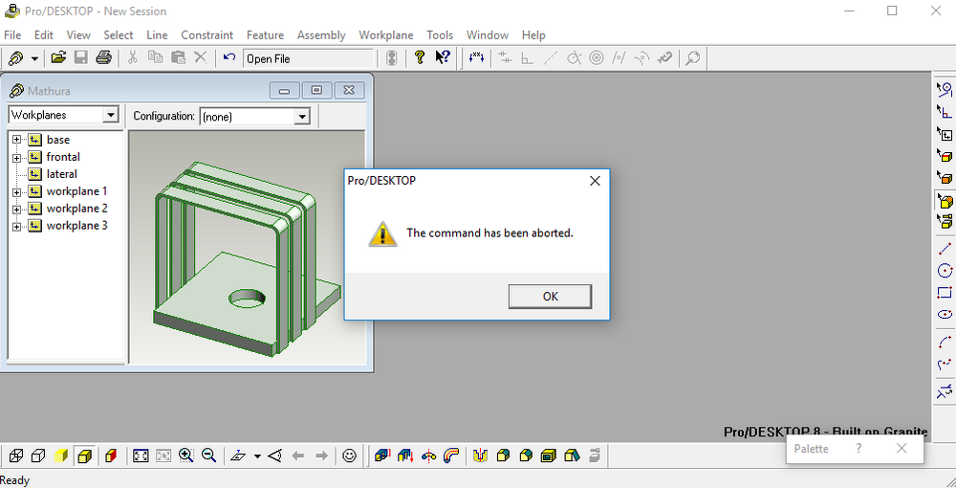Click the Round Edges feature icon
This screenshot has width=956, height=488.
tap(503, 455)
